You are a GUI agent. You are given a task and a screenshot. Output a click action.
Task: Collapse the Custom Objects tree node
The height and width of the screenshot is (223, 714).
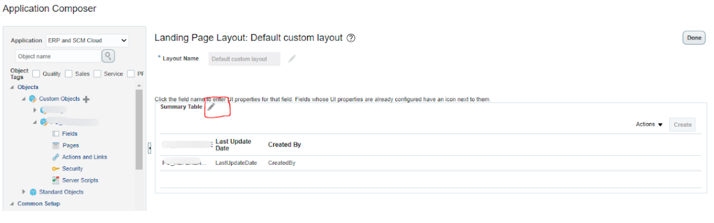pyautogui.click(x=24, y=99)
